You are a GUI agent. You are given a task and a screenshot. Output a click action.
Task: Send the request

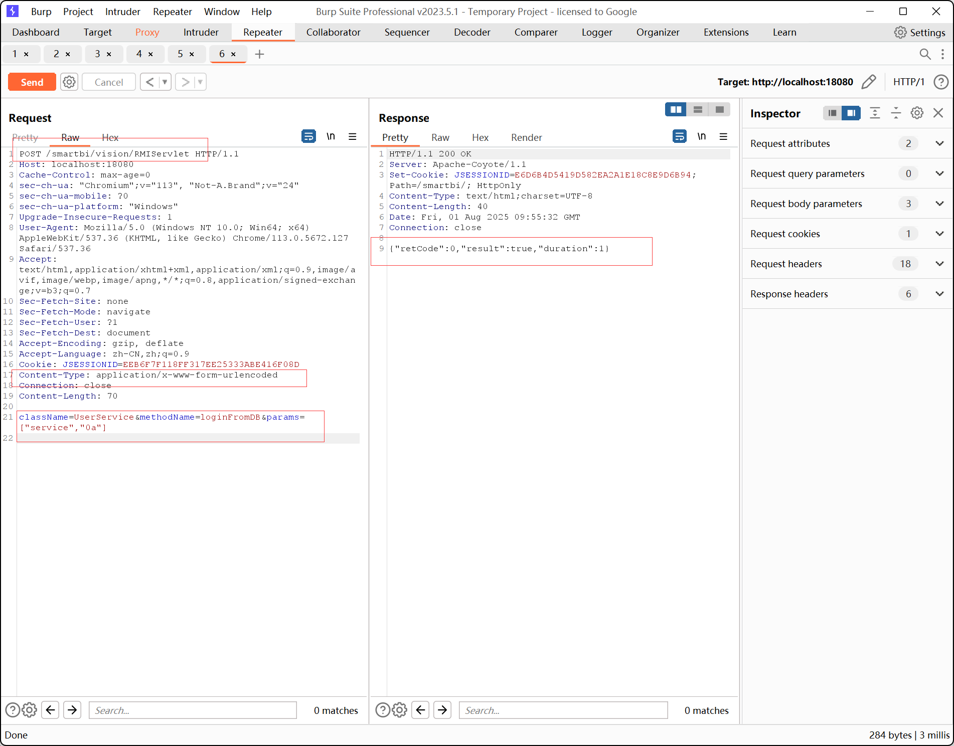coord(32,82)
